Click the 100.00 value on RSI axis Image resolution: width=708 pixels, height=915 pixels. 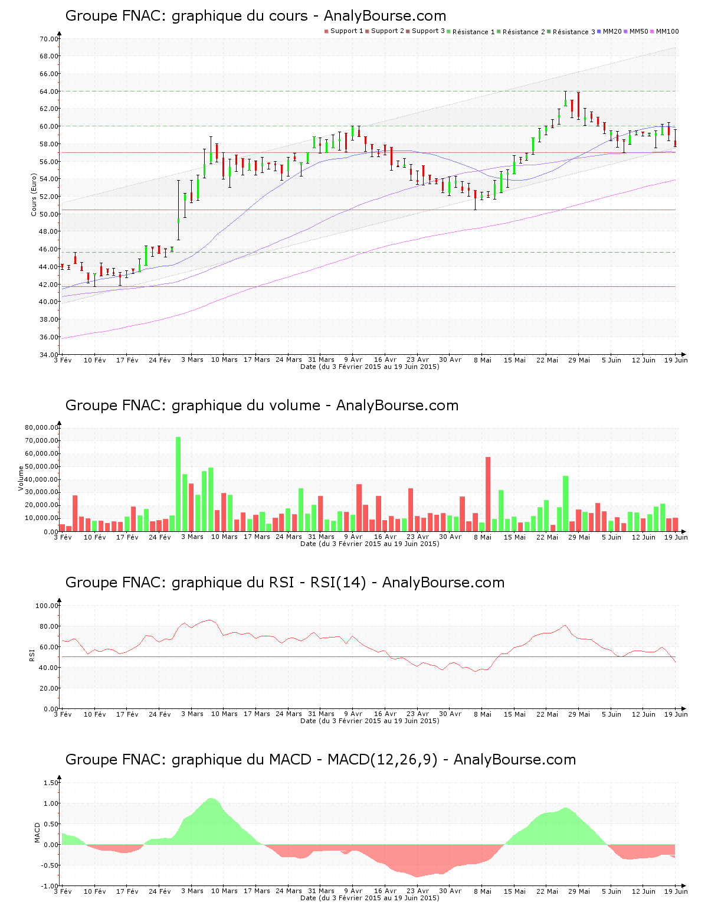pyautogui.click(x=47, y=606)
